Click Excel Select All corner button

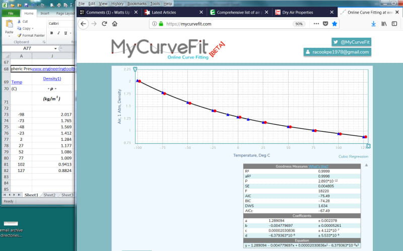point(7,56)
